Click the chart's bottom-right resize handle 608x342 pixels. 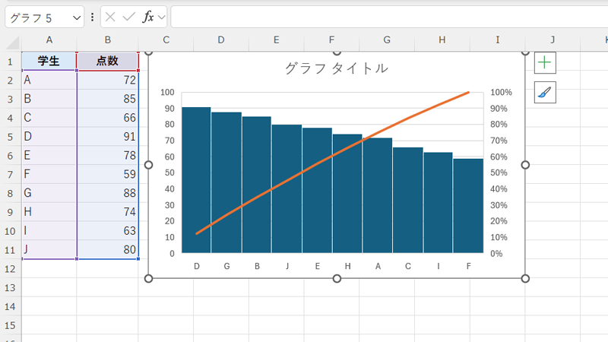(525, 278)
